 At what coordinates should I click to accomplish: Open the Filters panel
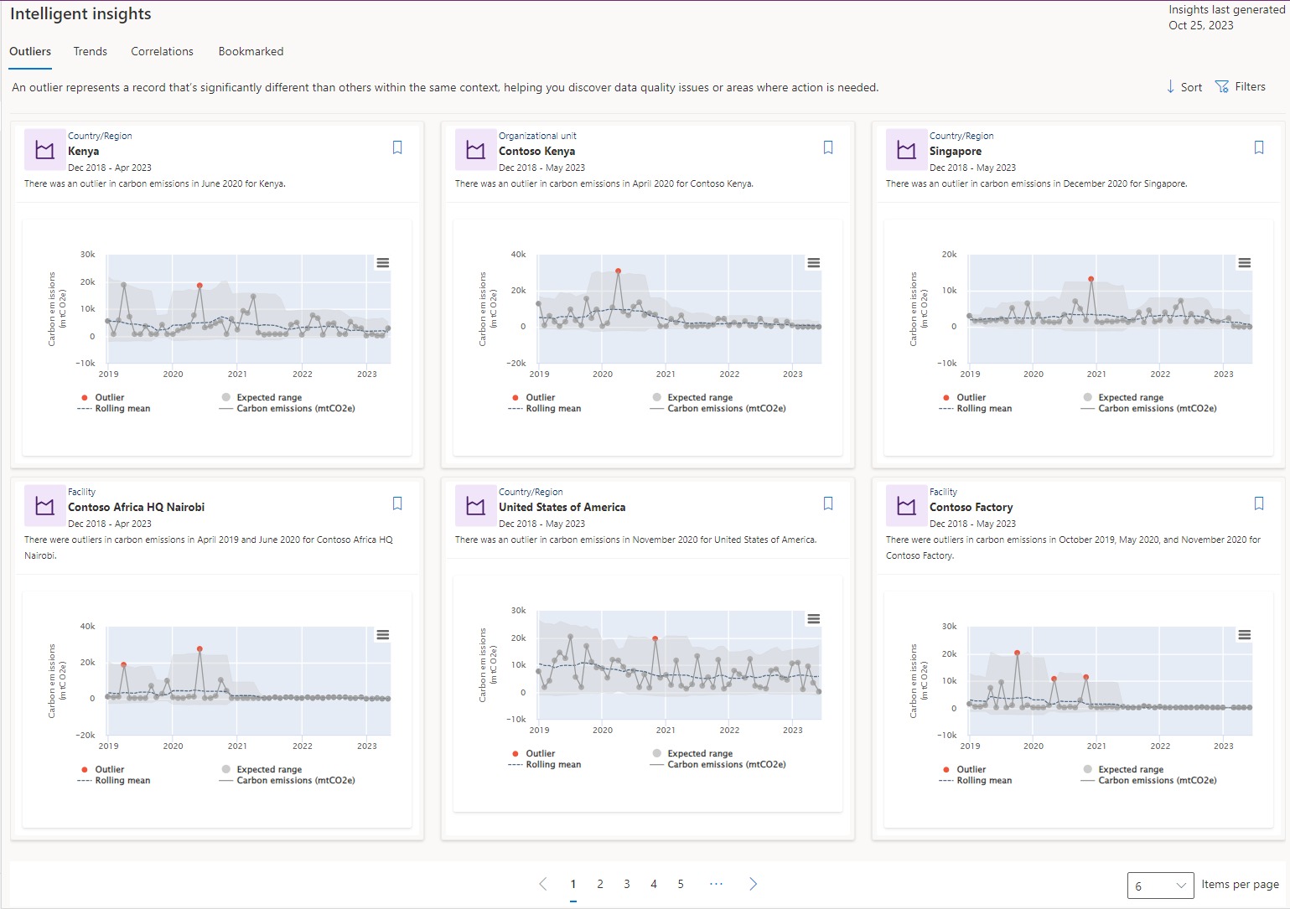[1241, 86]
